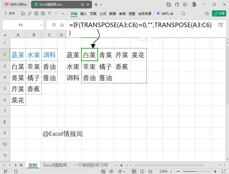This screenshot has height=174, width=229.
Task: Switch to the 公式 ribbon tab
Action: (103, 14)
